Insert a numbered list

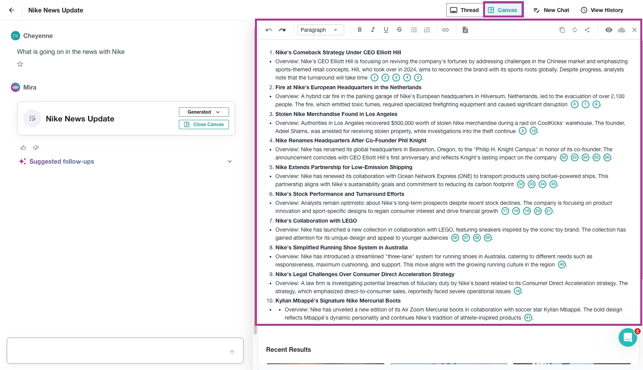[427, 29]
